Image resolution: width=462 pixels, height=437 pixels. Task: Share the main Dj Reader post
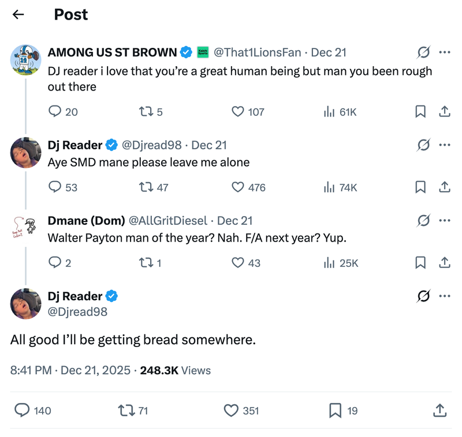(439, 410)
